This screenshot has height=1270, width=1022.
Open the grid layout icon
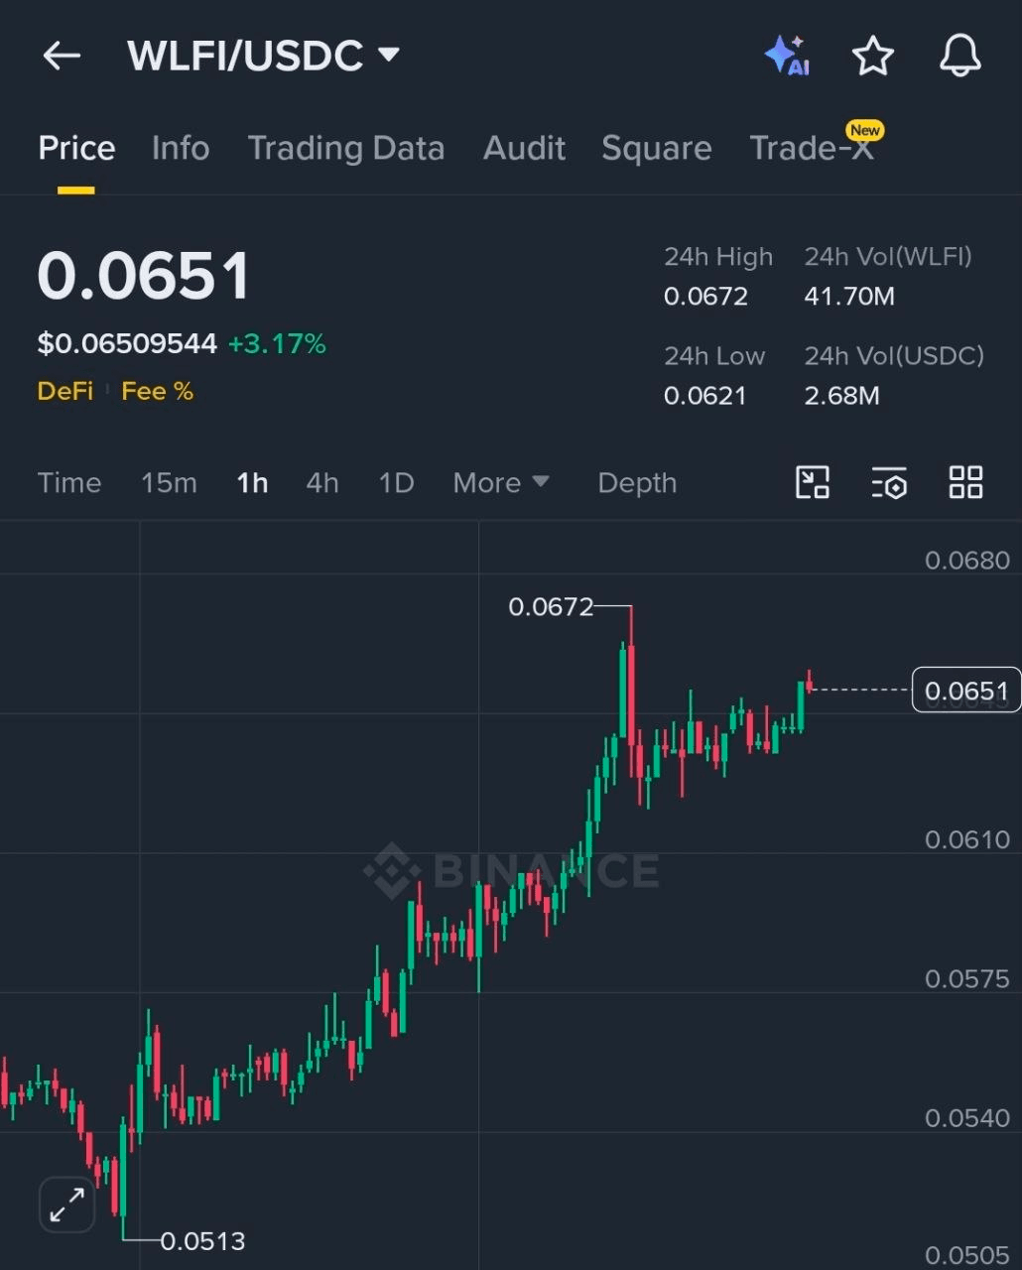tap(965, 483)
